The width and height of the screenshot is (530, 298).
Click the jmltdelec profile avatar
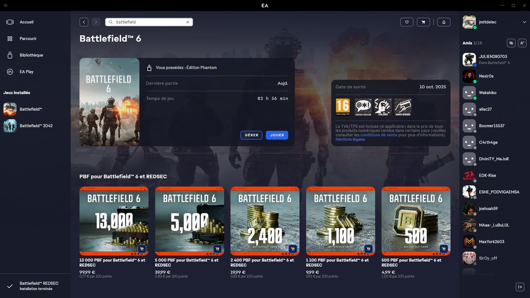coord(469,22)
